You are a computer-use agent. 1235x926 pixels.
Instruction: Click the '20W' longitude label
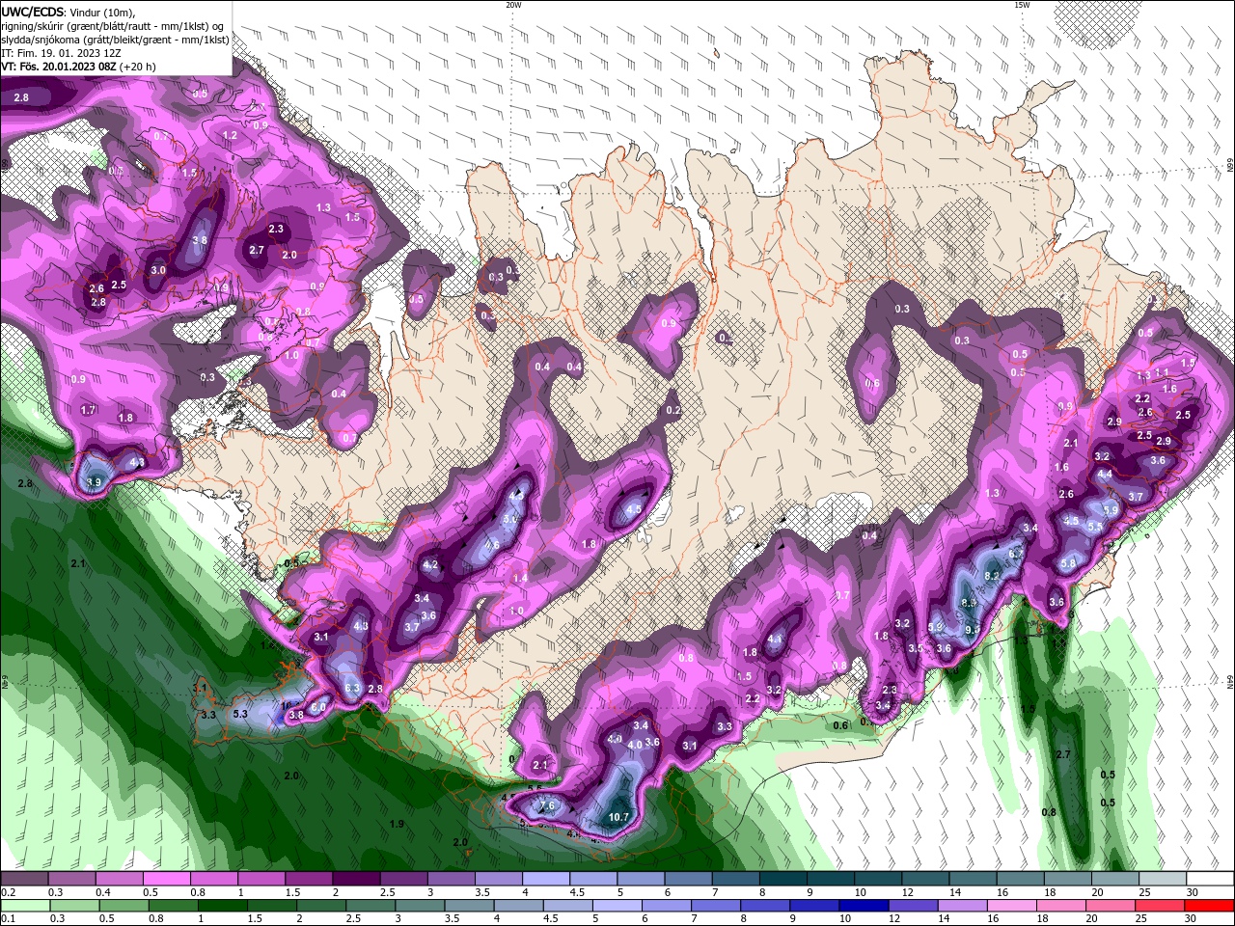point(513,5)
